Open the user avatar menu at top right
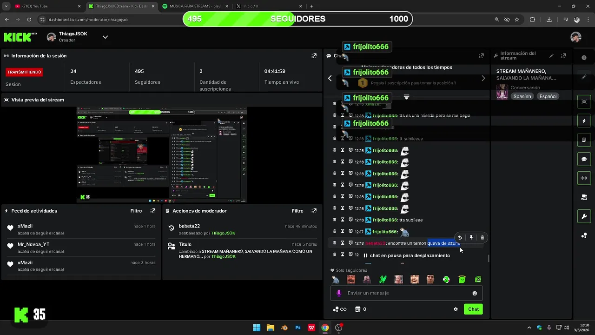Screen dimensions: 595x335 [576, 37]
